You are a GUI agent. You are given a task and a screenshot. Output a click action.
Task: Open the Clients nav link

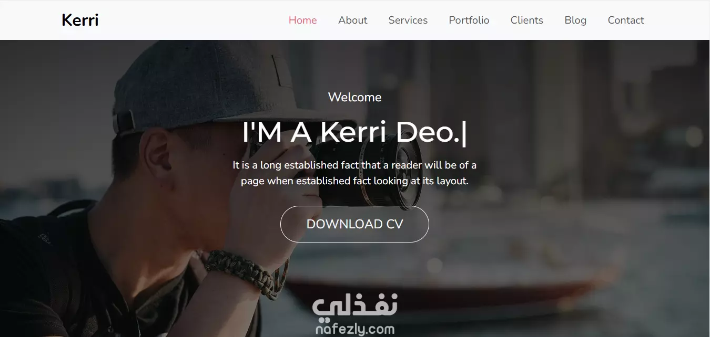click(526, 20)
